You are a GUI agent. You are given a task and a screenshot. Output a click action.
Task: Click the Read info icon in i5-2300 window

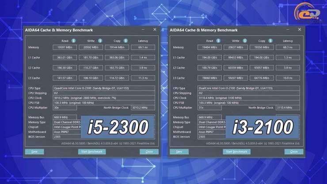click(73, 41)
